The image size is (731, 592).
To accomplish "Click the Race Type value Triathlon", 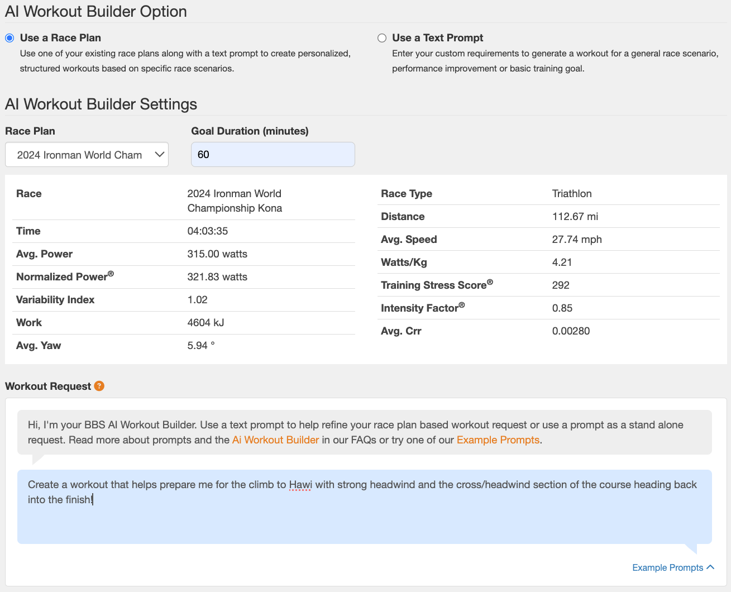I will (x=572, y=194).
